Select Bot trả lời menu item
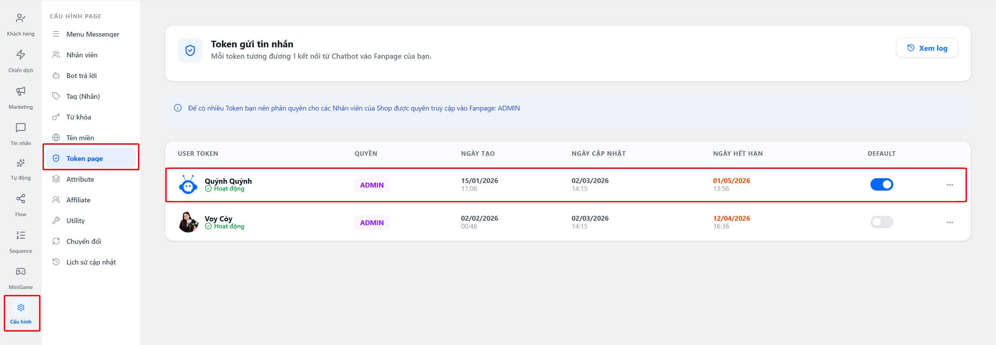This screenshot has height=345, width=996. point(81,76)
